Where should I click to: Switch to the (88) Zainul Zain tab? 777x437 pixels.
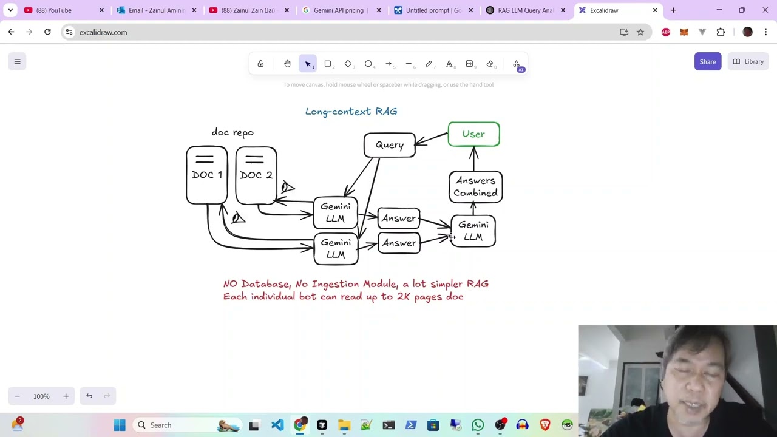[249, 10]
